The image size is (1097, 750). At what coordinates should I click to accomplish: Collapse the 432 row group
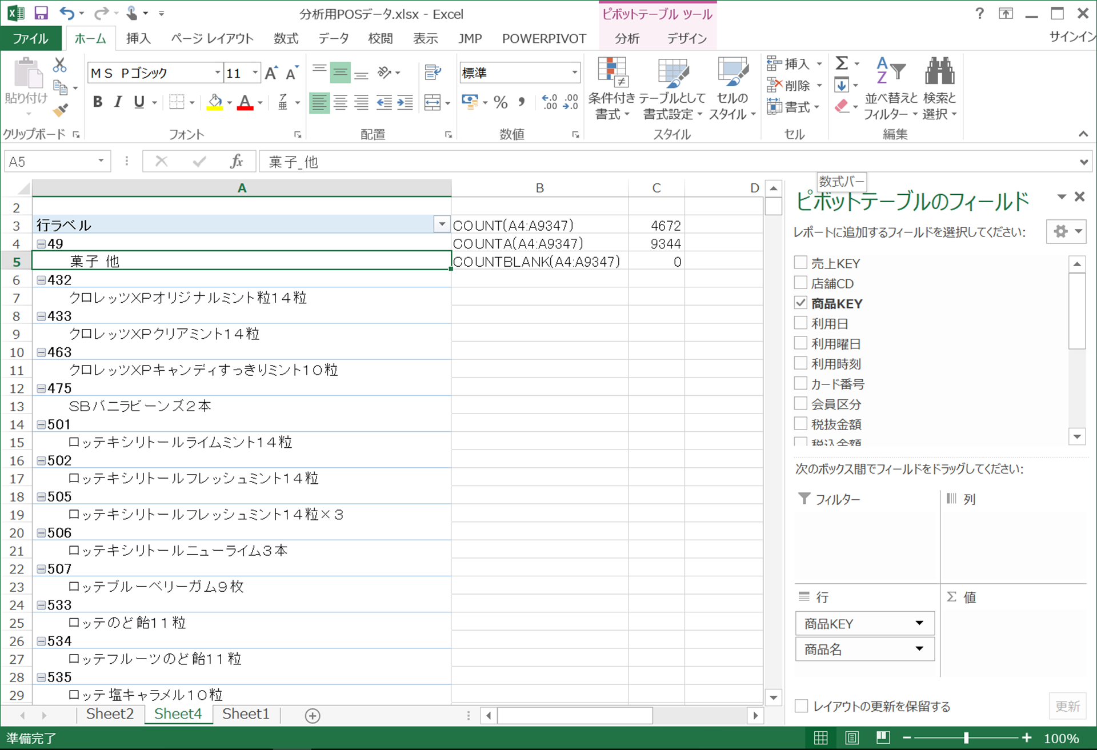coord(41,280)
